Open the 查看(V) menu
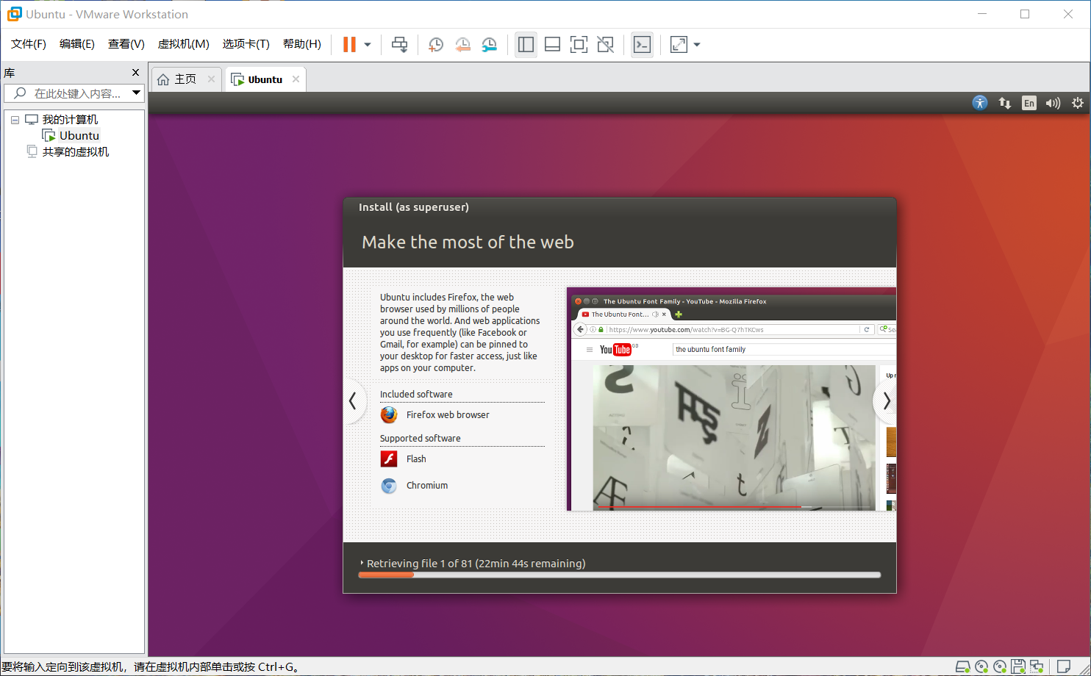This screenshot has width=1091, height=676. click(x=126, y=44)
